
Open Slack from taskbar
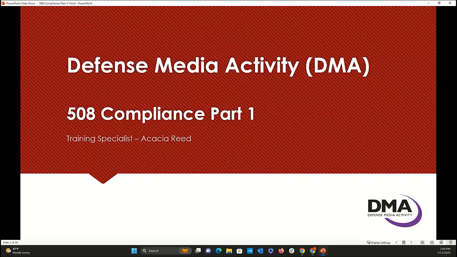coord(292,251)
